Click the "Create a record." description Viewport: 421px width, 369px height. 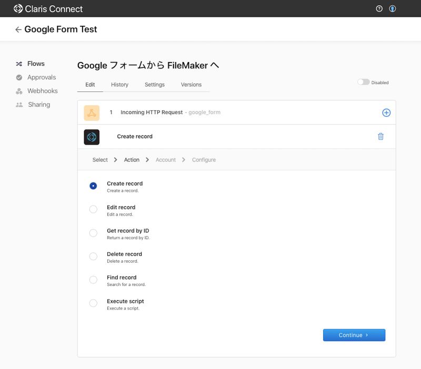coord(123,191)
